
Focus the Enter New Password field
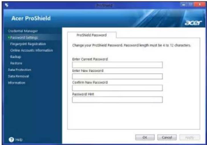117,76
